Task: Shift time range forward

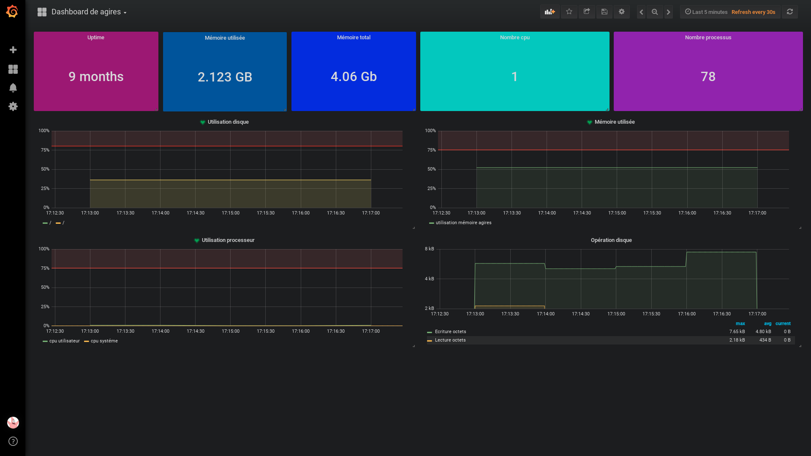Action: pos(668,12)
